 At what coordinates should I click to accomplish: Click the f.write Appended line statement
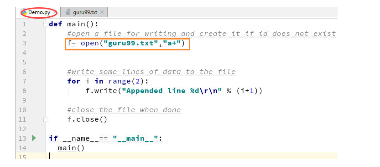tap(174, 91)
